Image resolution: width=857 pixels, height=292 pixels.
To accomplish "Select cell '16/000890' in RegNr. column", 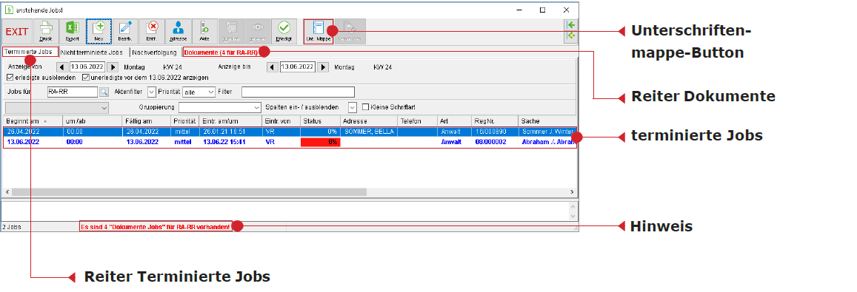I will 494,132.
